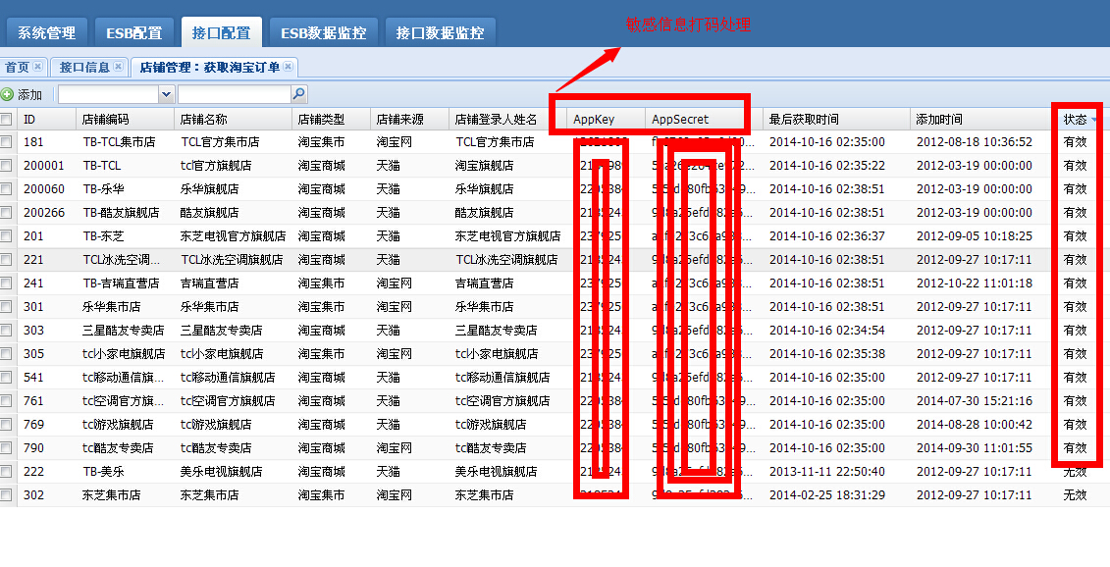Click the 添加 button label
1110x567 pixels.
pyautogui.click(x=29, y=94)
